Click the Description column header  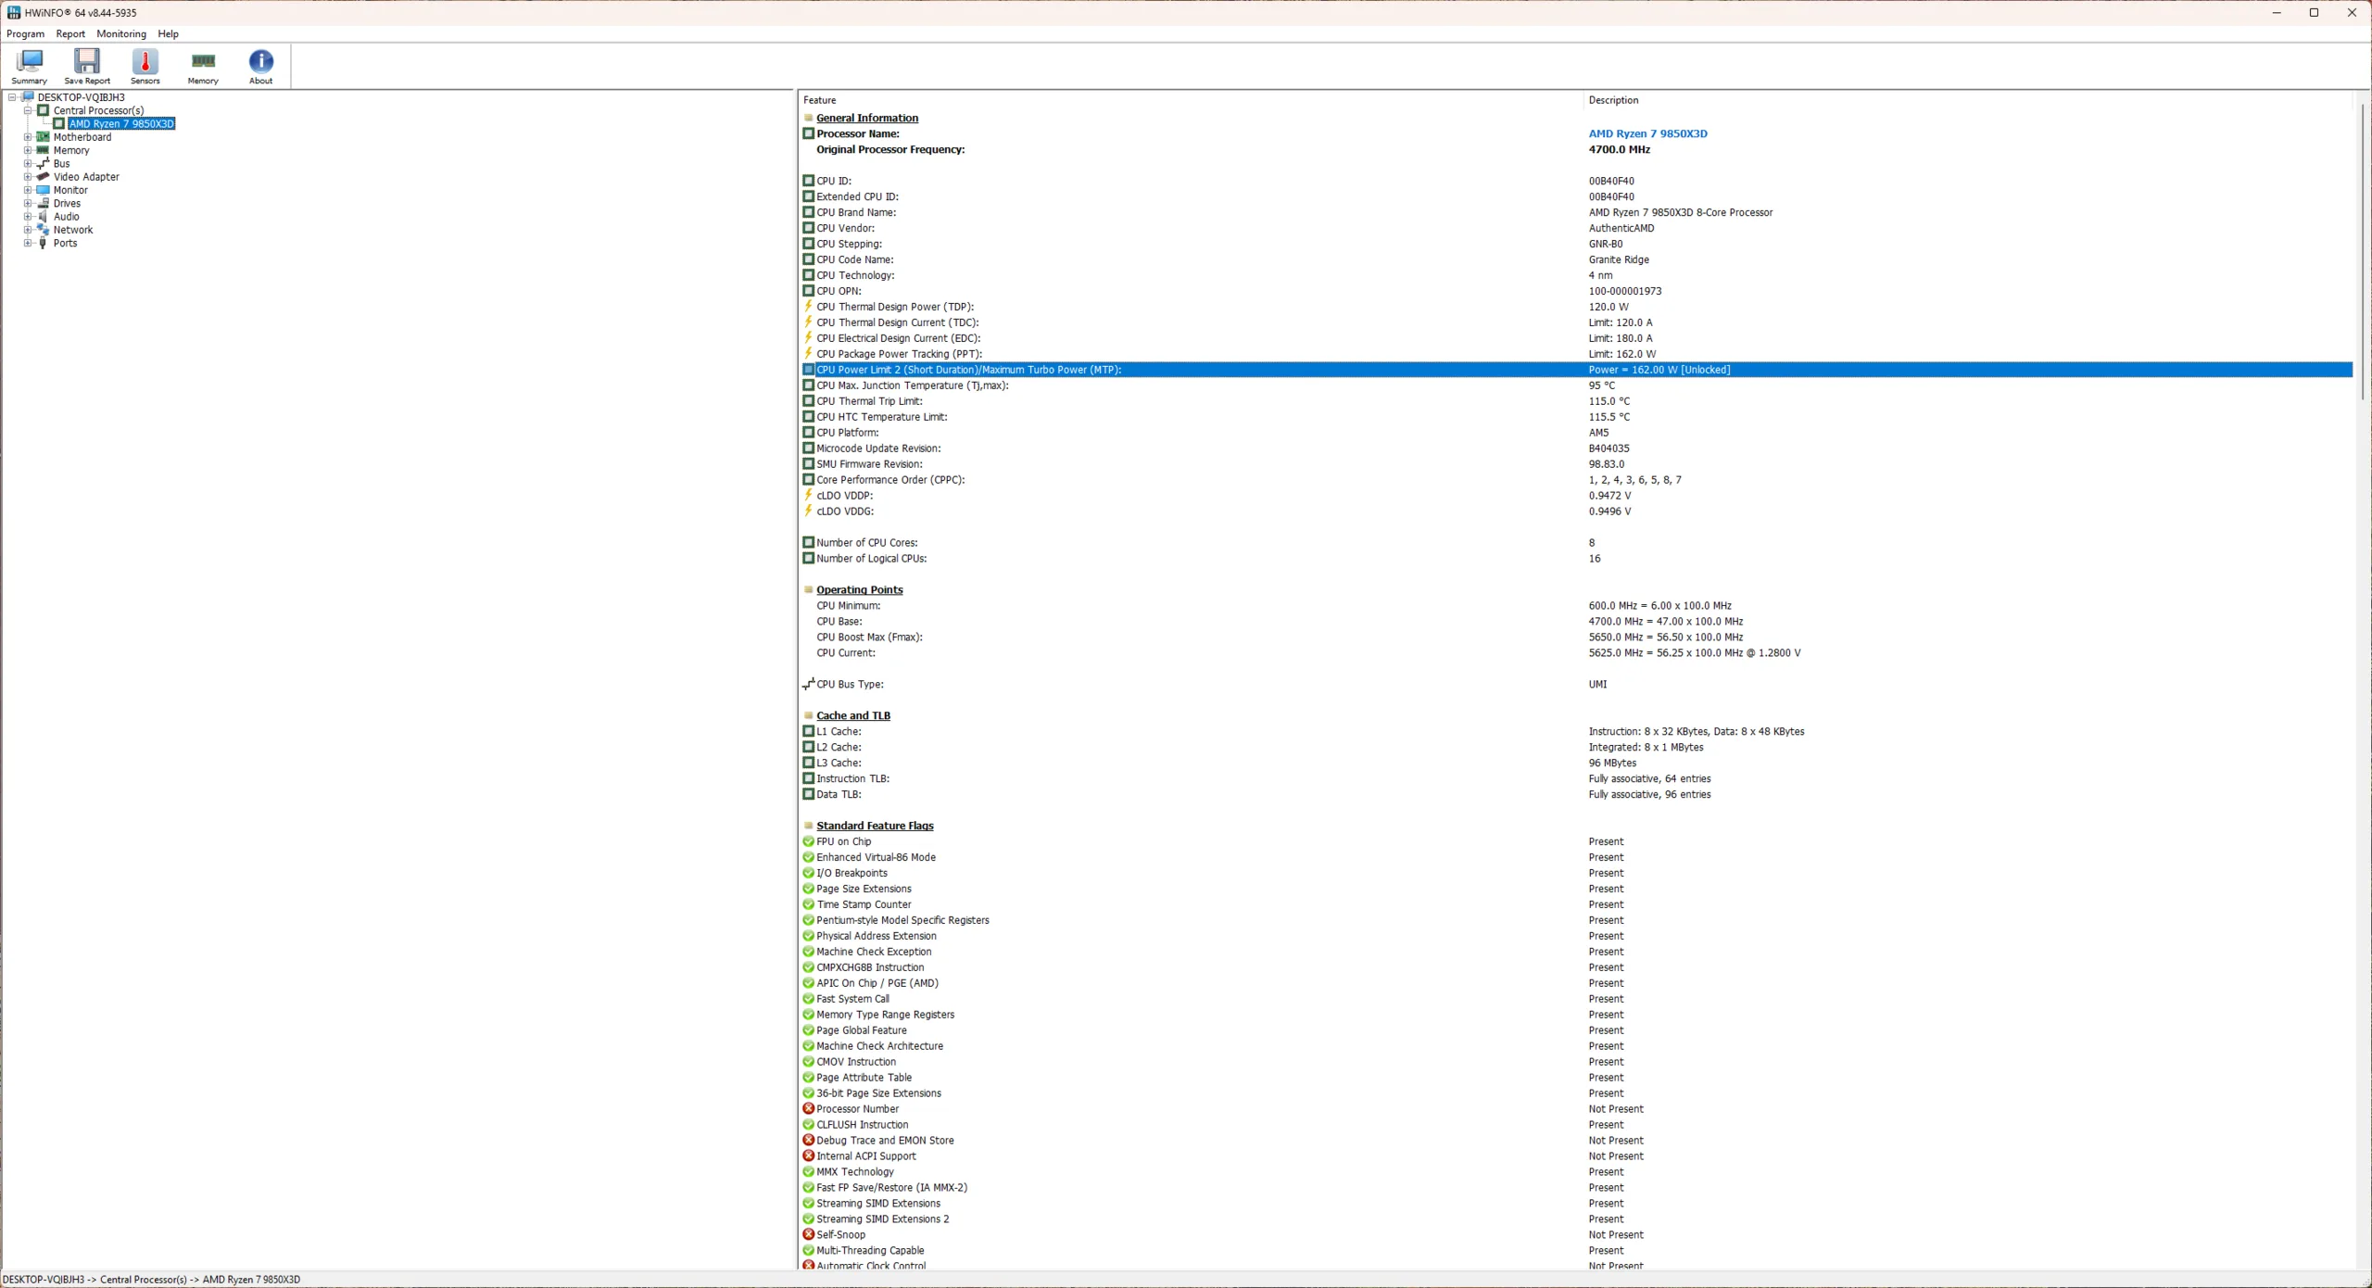click(1613, 100)
